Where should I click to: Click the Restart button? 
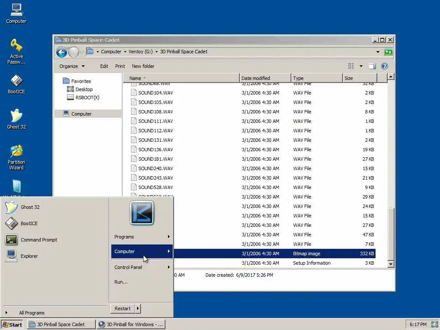[122, 309]
